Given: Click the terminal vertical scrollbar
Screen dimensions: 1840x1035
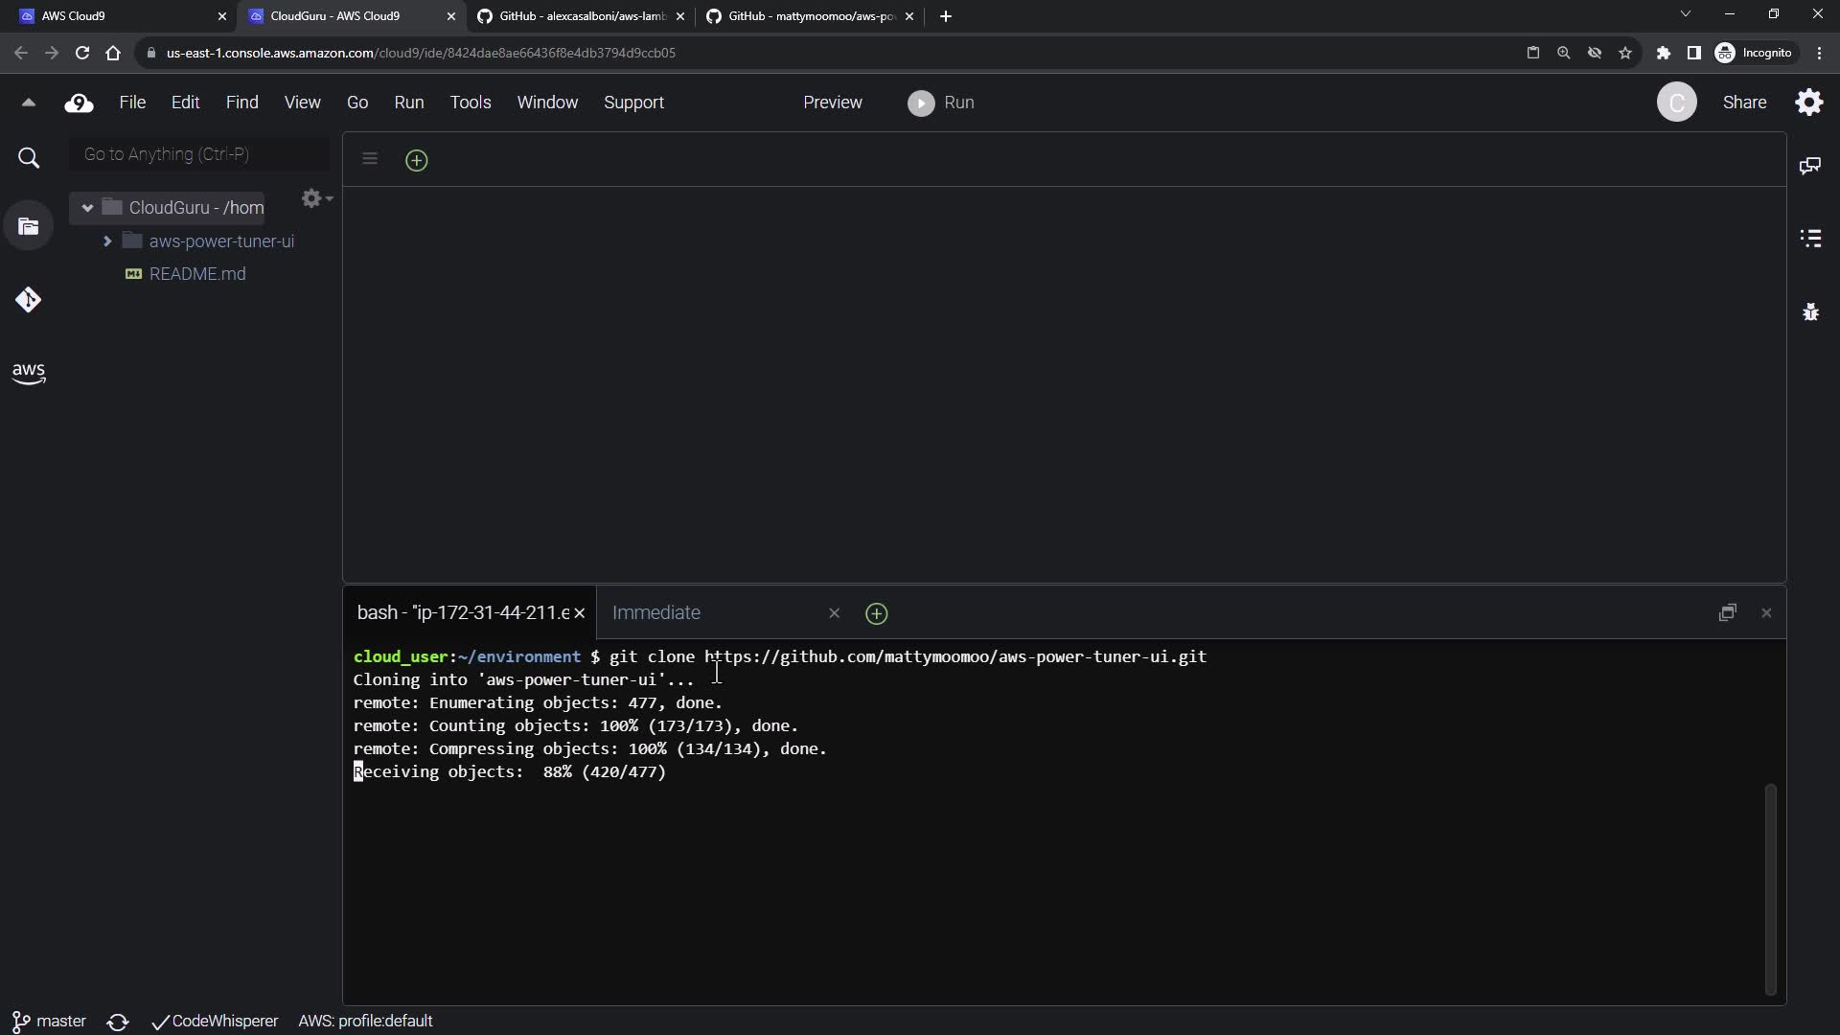Looking at the screenshot, I should tap(1770, 888).
